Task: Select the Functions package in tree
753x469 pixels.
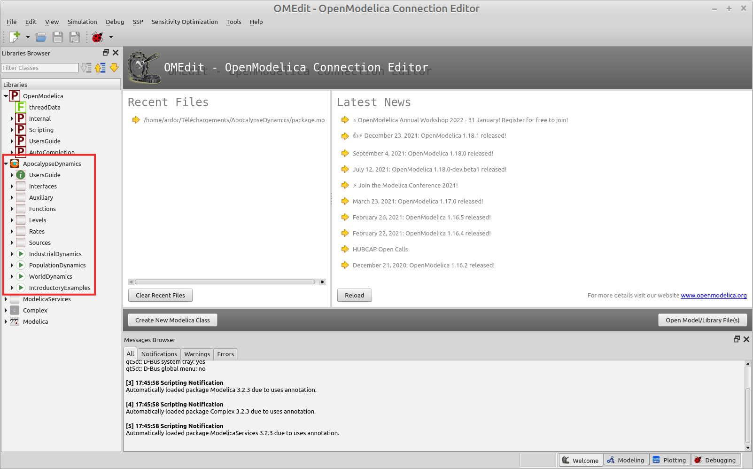Action: coord(42,209)
